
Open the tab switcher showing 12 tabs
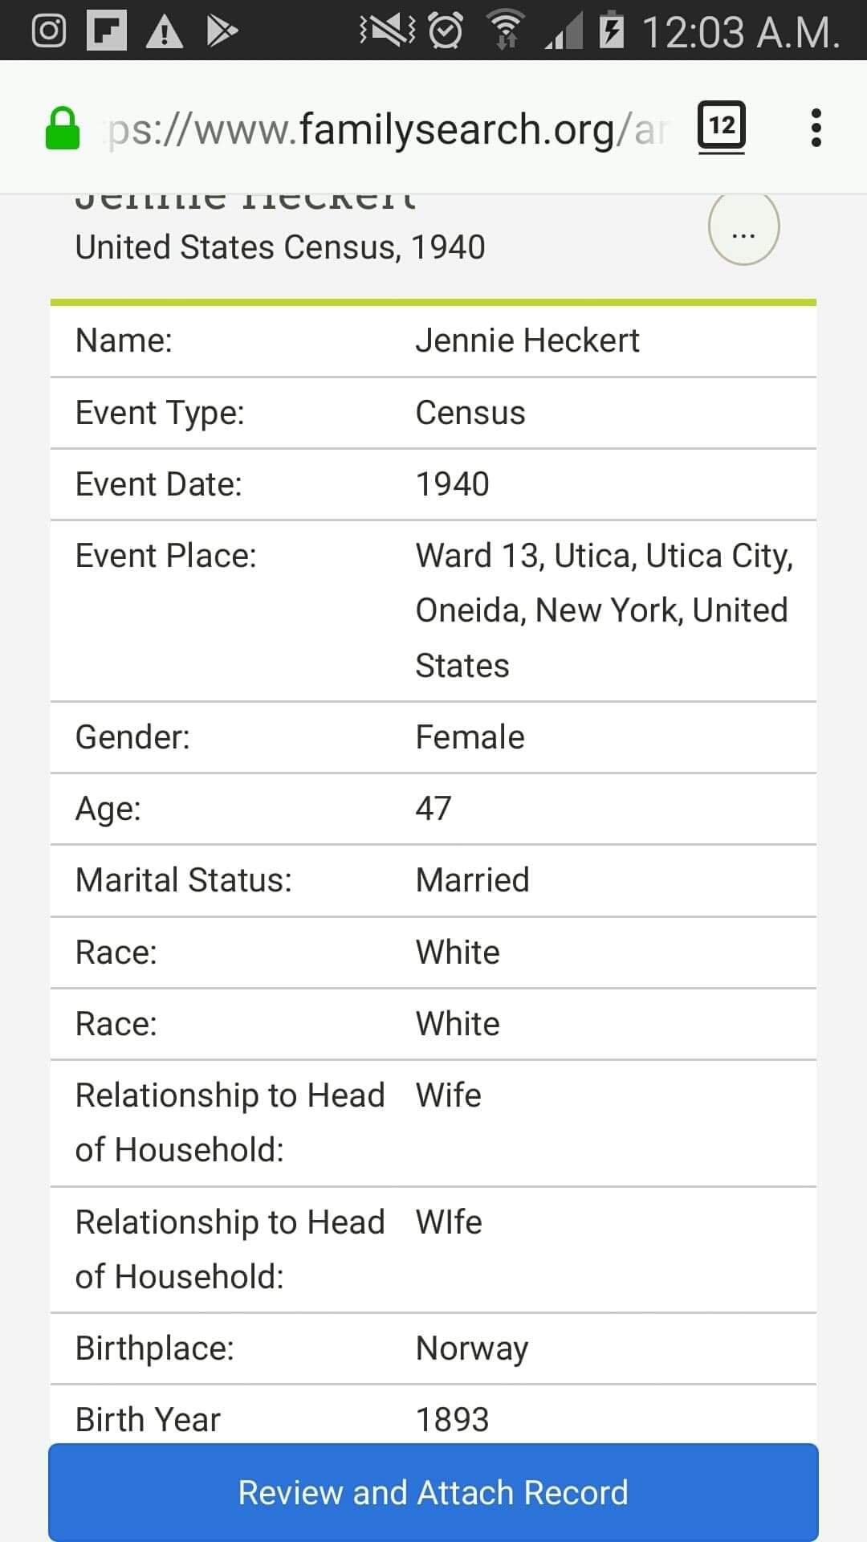click(721, 126)
